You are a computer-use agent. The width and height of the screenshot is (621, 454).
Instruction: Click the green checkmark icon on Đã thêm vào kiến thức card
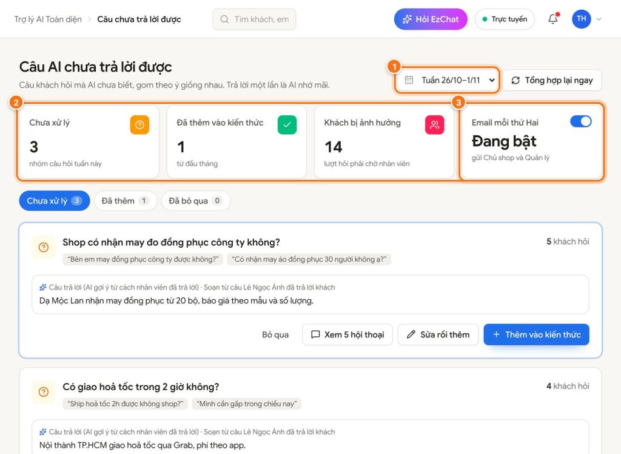(287, 125)
